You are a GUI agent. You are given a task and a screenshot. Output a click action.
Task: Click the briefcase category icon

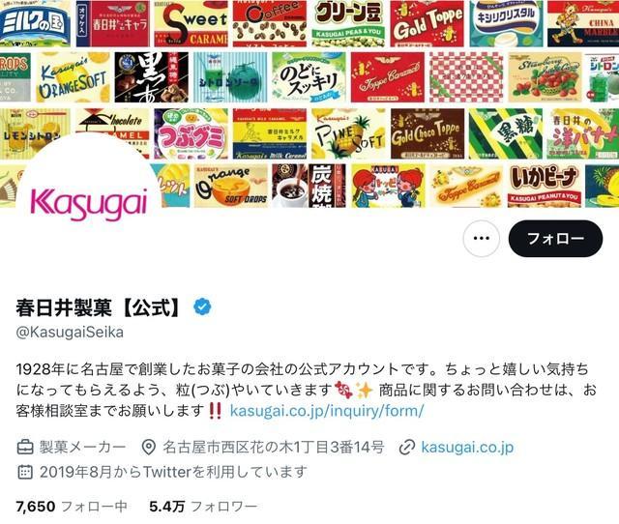[25, 447]
